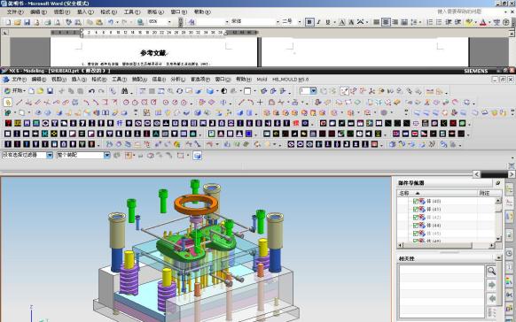Open NX selection filter dropdown

pos(50,156)
